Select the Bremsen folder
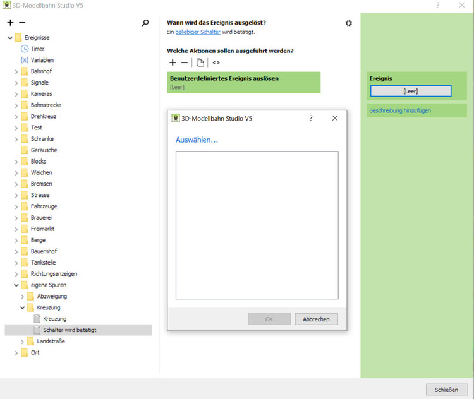This screenshot has width=474, height=399. 42,184
